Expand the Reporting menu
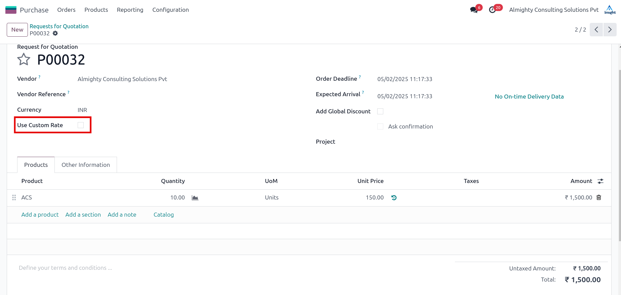Screen dimensions: 621x295 tap(130, 10)
